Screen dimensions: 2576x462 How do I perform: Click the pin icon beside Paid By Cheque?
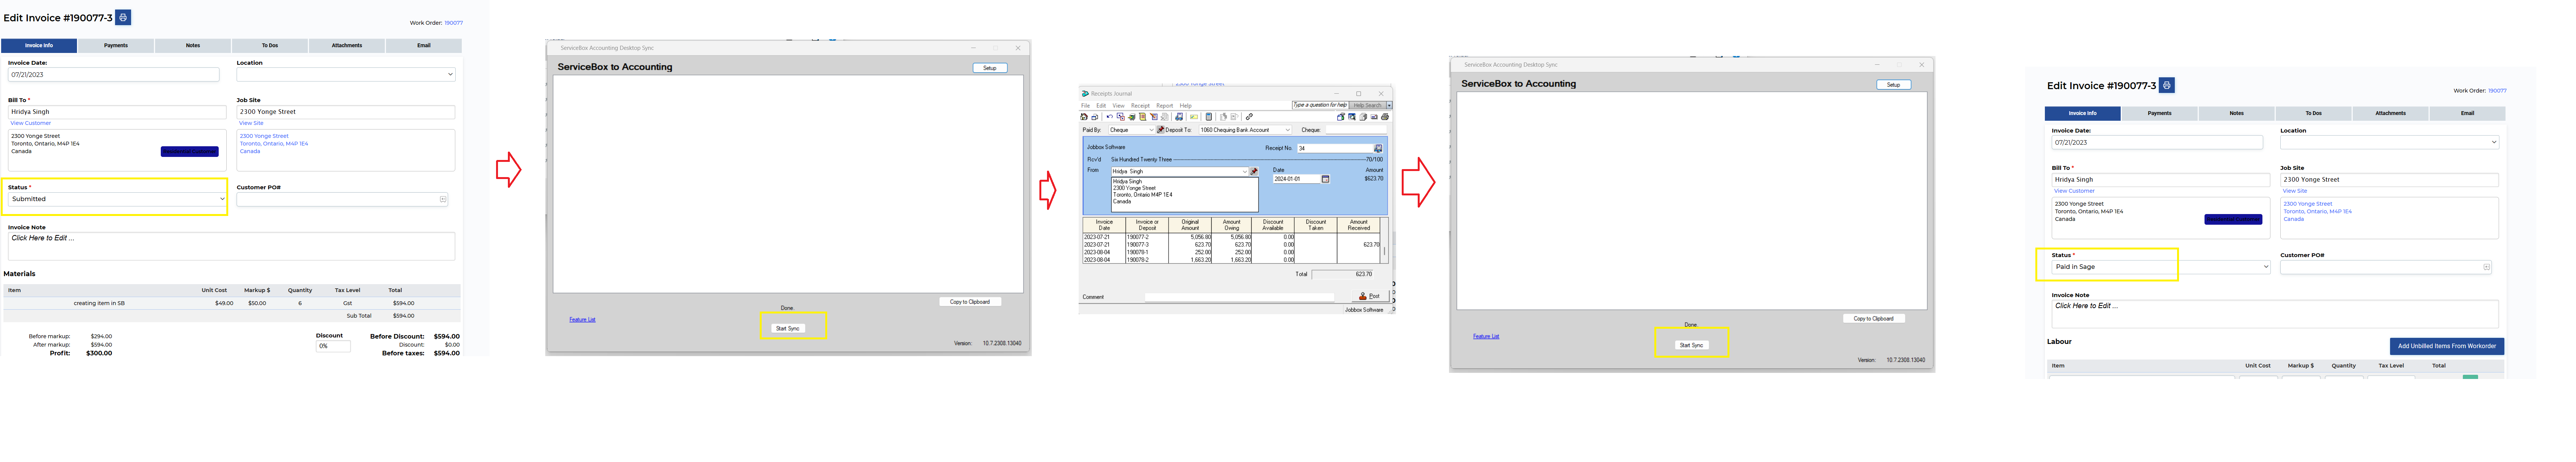[1161, 130]
